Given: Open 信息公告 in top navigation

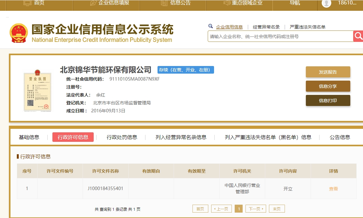Looking at the screenshot, I should point(176,3).
